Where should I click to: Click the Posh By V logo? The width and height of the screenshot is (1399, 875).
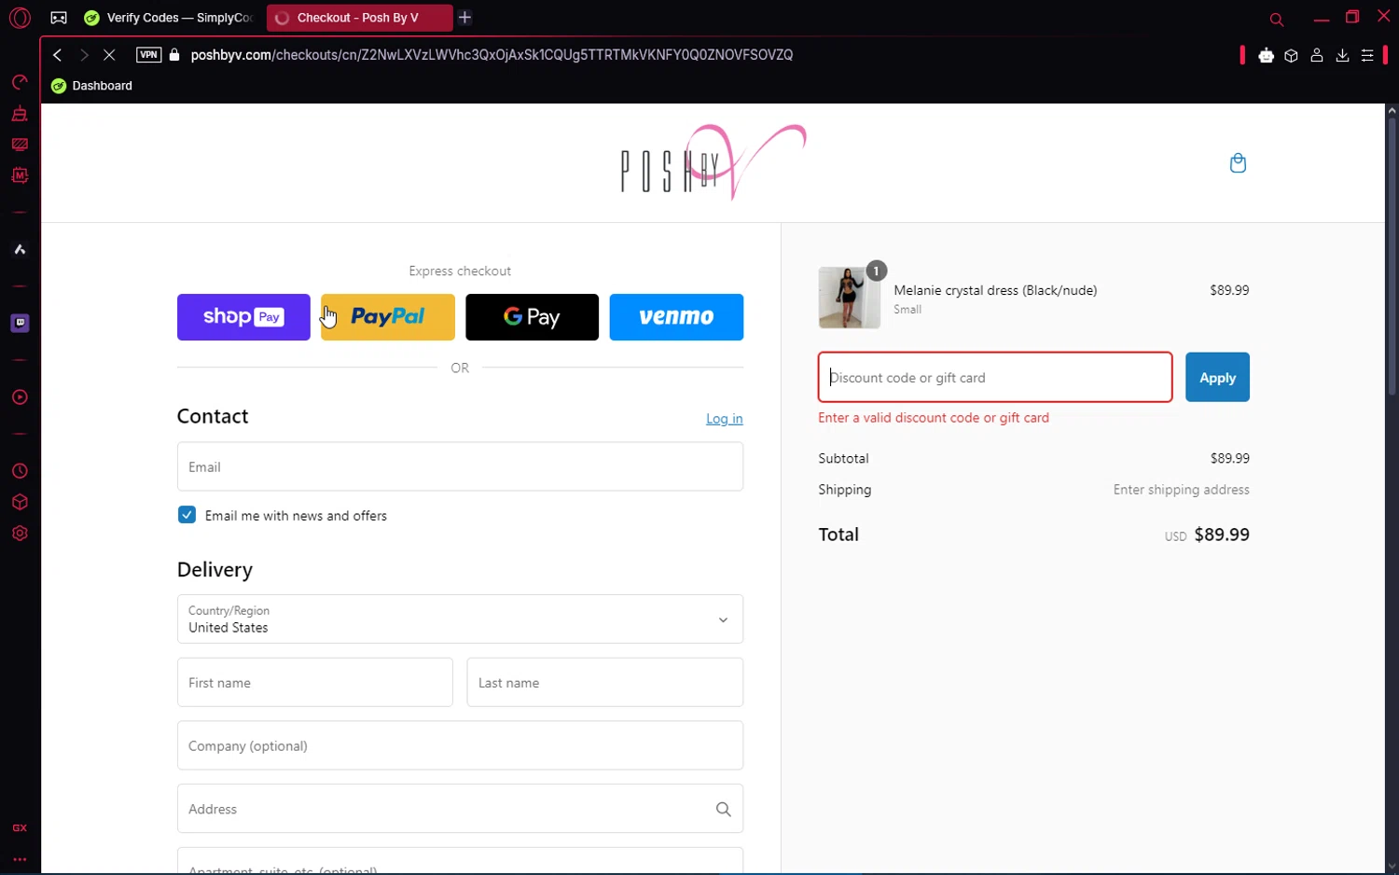click(x=713, y=162)
